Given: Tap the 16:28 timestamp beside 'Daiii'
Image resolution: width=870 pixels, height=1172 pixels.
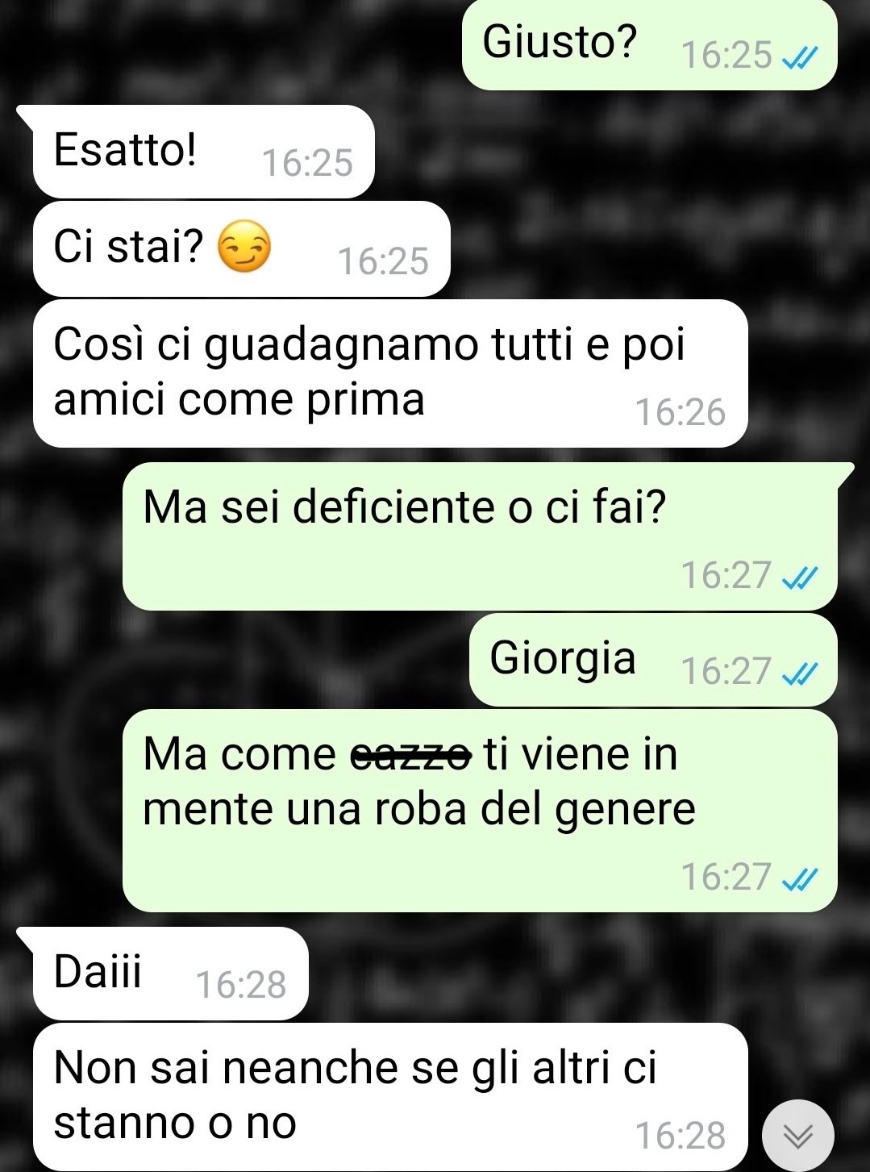Looking at the screenshot, I should [x=241, y=985].
